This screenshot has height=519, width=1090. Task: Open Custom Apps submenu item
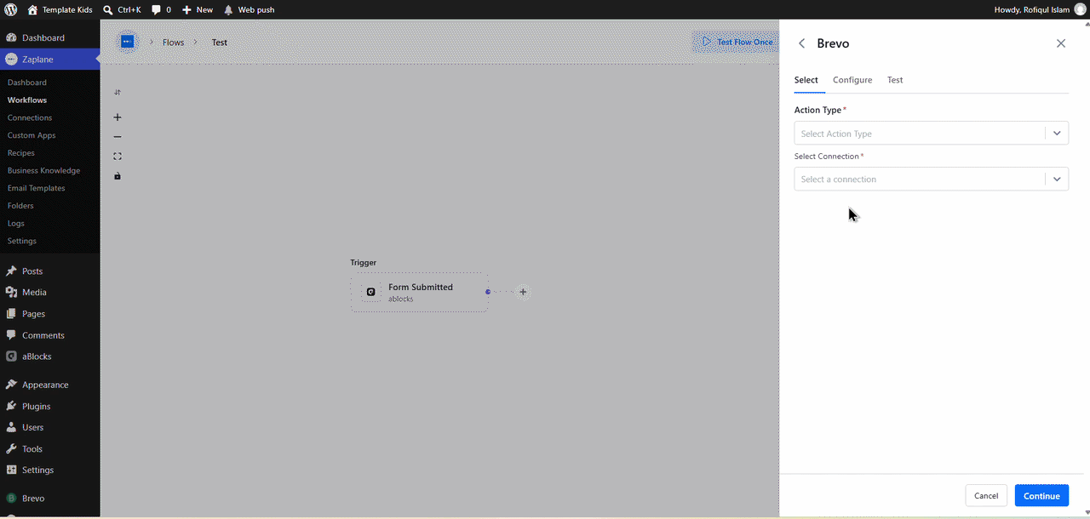32,135
